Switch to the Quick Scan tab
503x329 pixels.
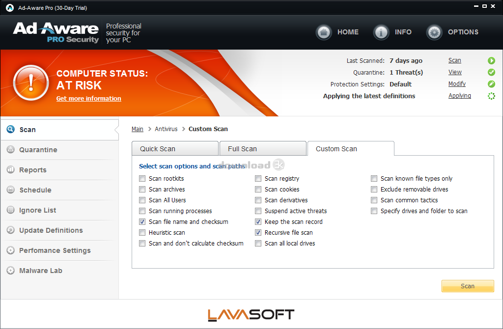175,148
